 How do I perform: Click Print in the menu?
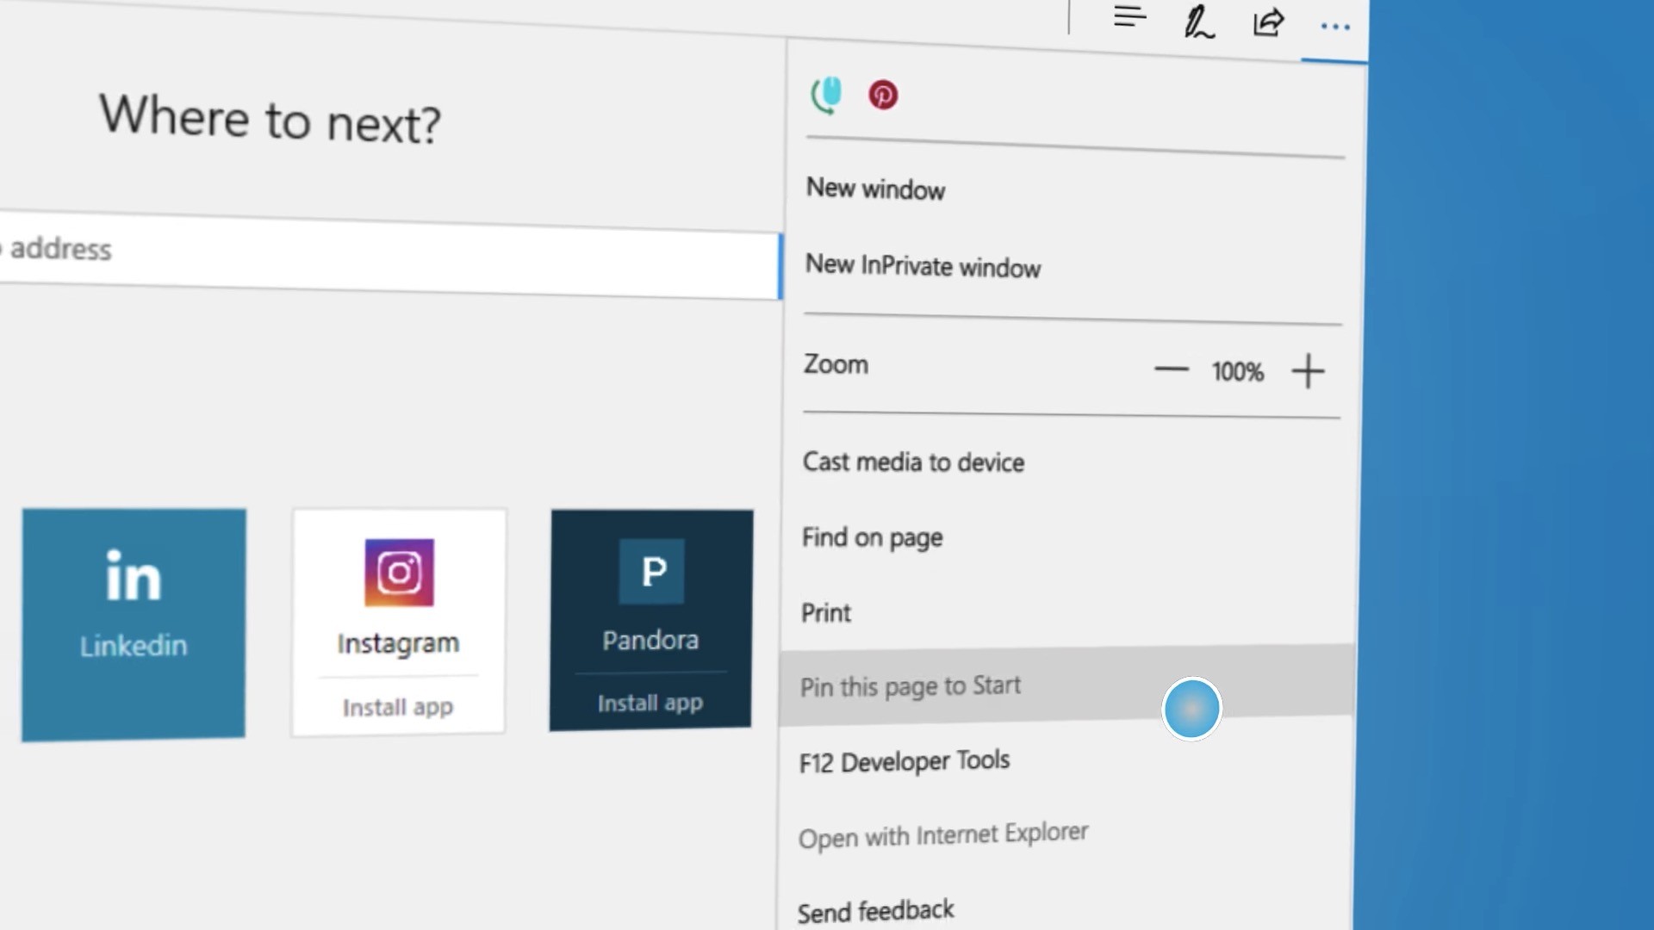pyautogui.click(x=826, y=613)
